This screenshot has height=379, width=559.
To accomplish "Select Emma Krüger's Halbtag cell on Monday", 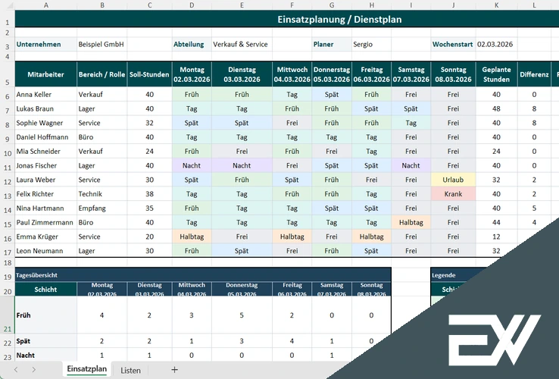I will click(192, 237).
